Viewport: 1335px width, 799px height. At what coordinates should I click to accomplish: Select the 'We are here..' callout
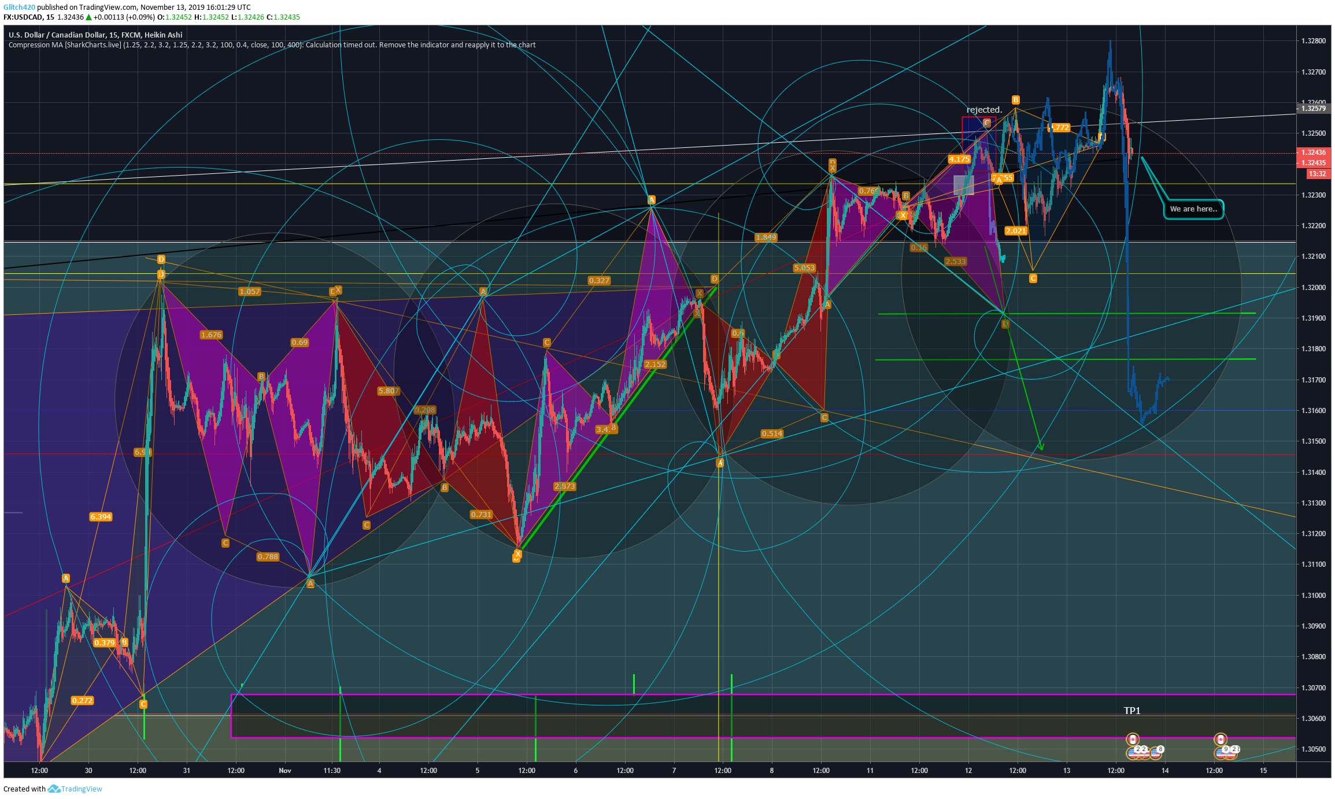1193,209
